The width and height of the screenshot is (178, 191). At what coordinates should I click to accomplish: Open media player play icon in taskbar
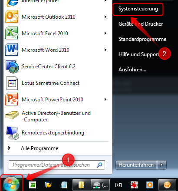tap(150, 185)
